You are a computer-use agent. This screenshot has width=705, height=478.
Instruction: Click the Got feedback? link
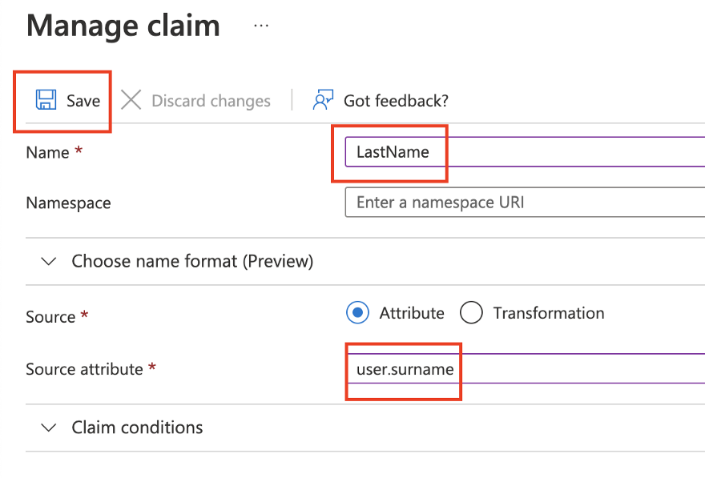point(396,101)
